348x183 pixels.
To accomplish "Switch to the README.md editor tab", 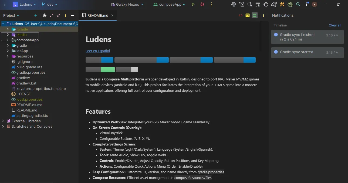I will (x=97, y=15).
